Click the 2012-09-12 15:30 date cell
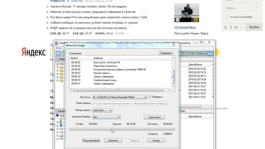This screenshot has height=149, width=265. point(197,90)
